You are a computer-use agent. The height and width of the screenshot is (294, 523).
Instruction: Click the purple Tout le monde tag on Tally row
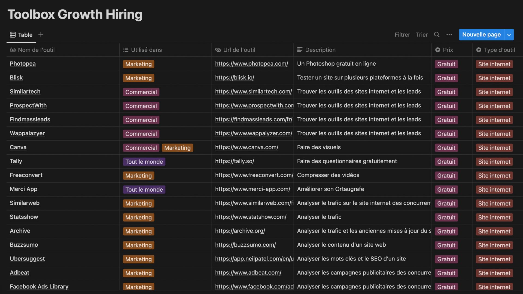click(144, 162)
